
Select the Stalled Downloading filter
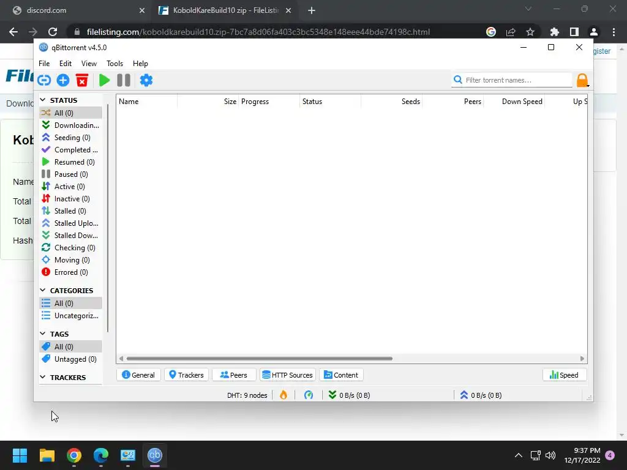click(71, 236)
